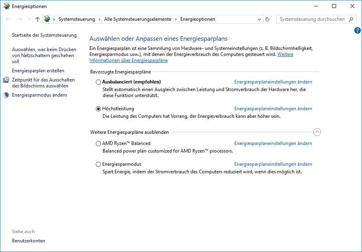
Task: Click the search magnifier icon
Action: click(351, 19)
